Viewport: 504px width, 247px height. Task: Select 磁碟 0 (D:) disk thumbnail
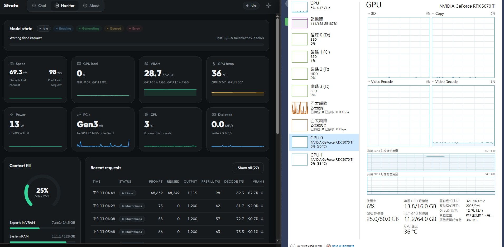tap(300, 40)
